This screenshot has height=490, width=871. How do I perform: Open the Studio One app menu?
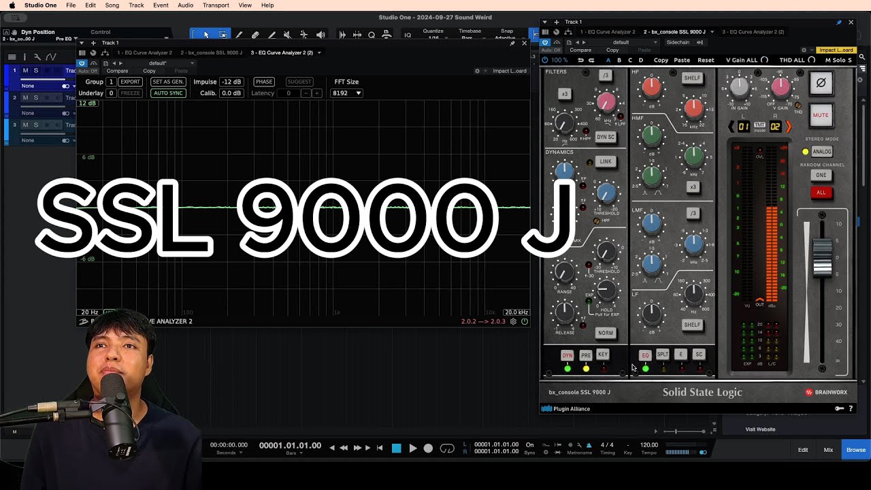coord(41,5)
